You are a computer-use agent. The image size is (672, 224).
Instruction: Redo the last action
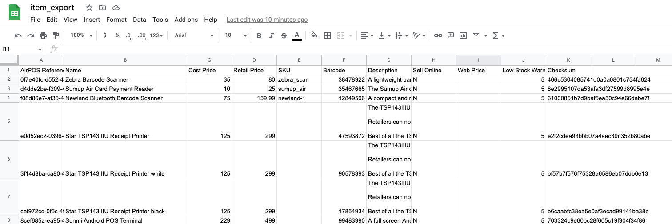click(31, 35)
